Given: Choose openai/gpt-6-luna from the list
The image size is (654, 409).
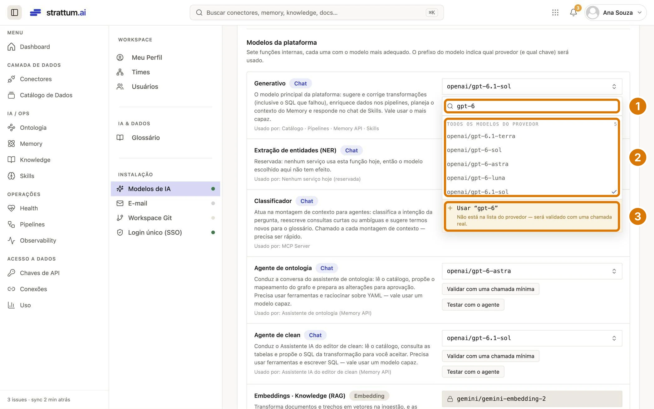Looking at the screenshot, I should point(532,178).
